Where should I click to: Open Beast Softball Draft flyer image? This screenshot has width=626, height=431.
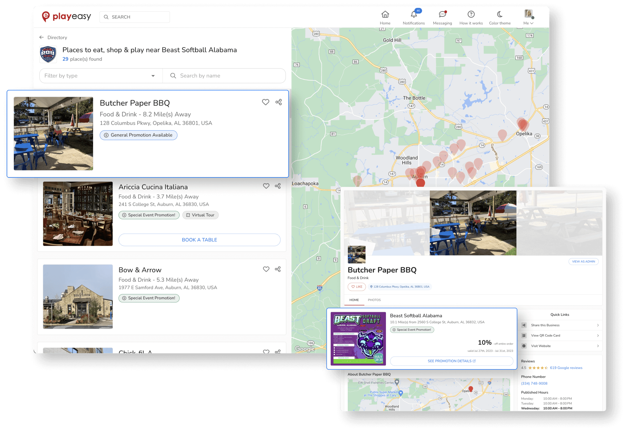point(358,338)
